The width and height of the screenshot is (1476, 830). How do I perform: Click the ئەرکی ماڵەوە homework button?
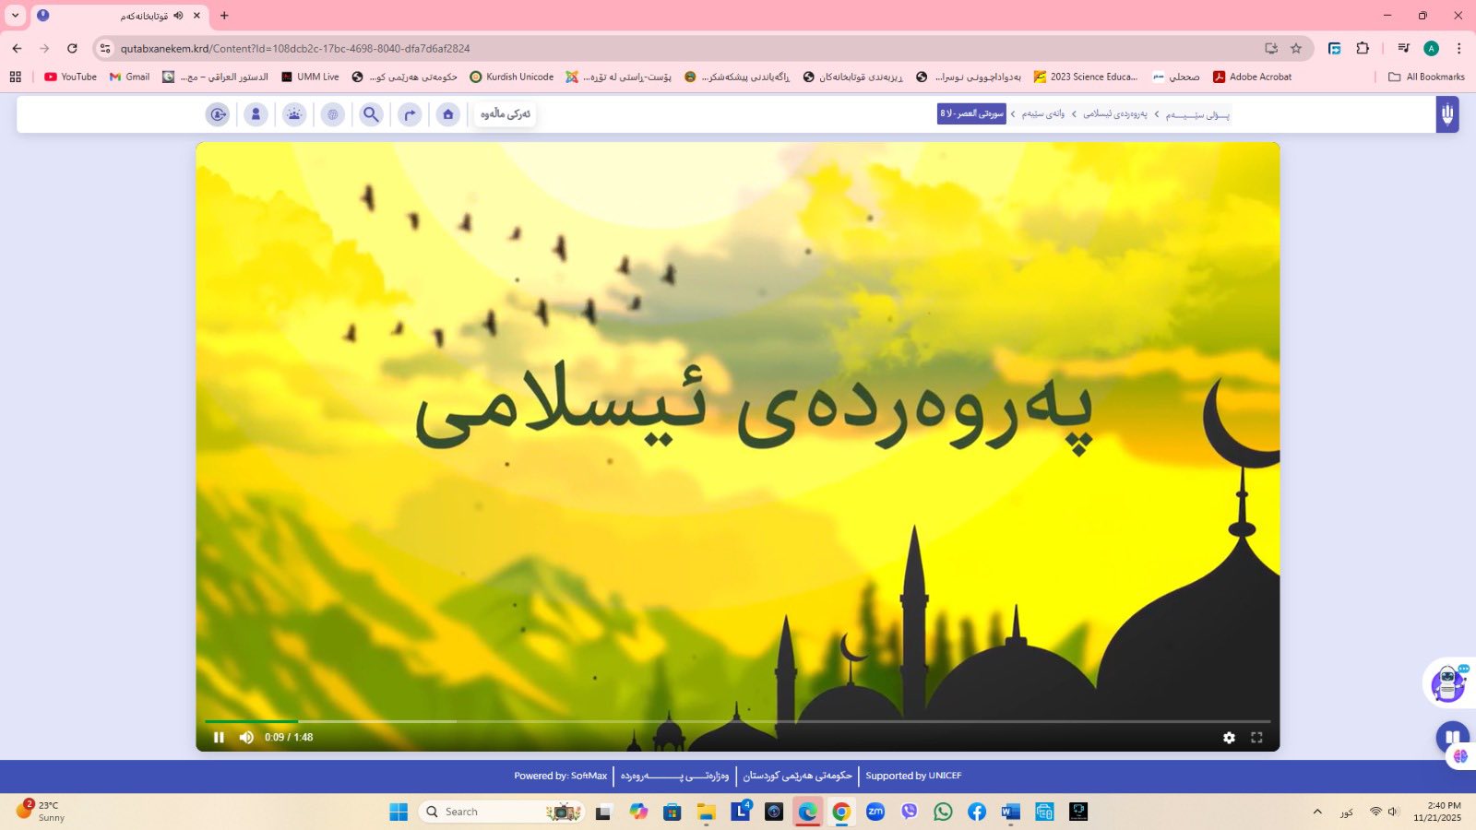(506, 114)
